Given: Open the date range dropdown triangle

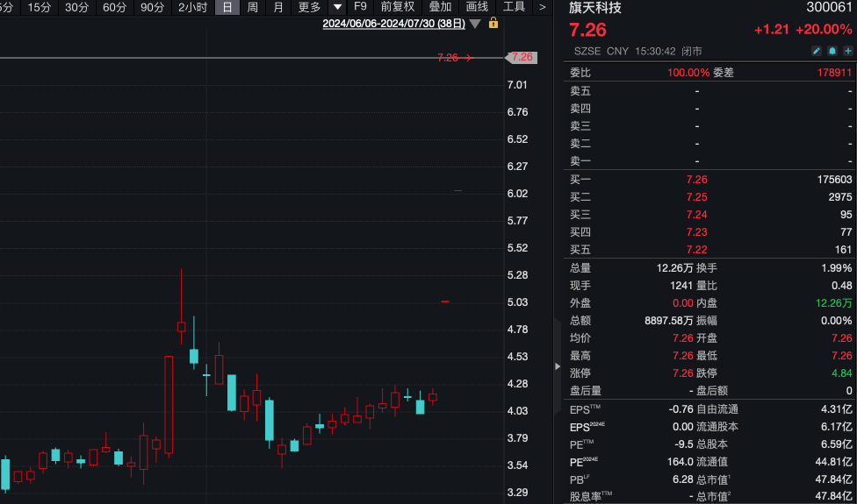Looking at the screenshot, I should pyautogui.click(x=475, y=24).
